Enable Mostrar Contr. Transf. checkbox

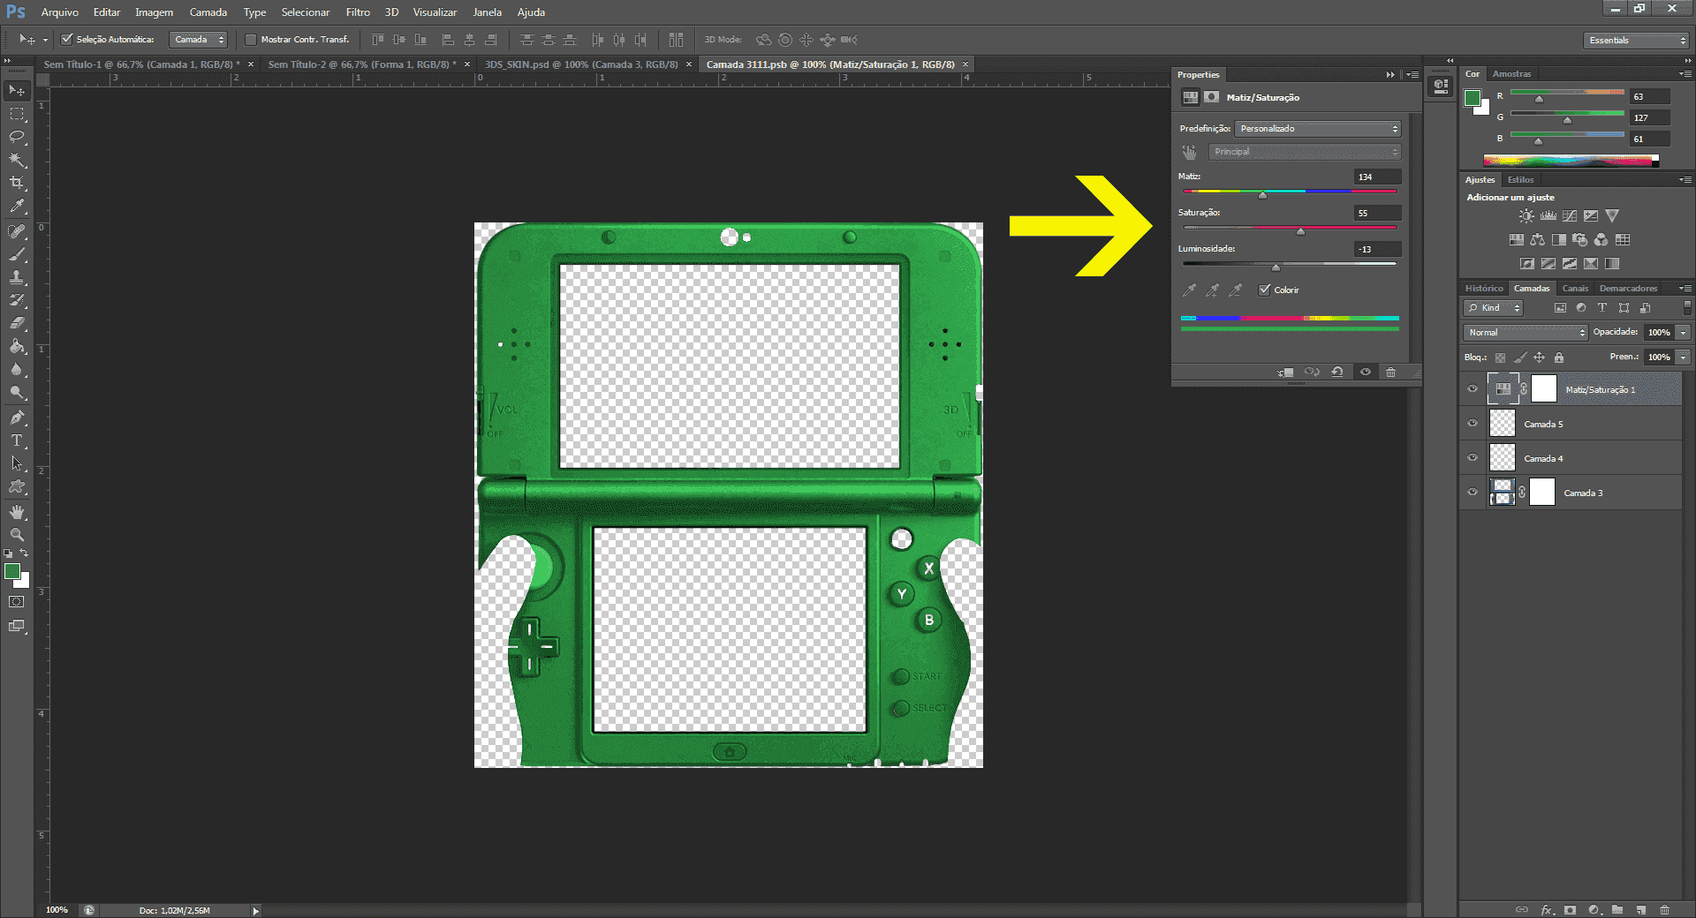coord(251,40)
